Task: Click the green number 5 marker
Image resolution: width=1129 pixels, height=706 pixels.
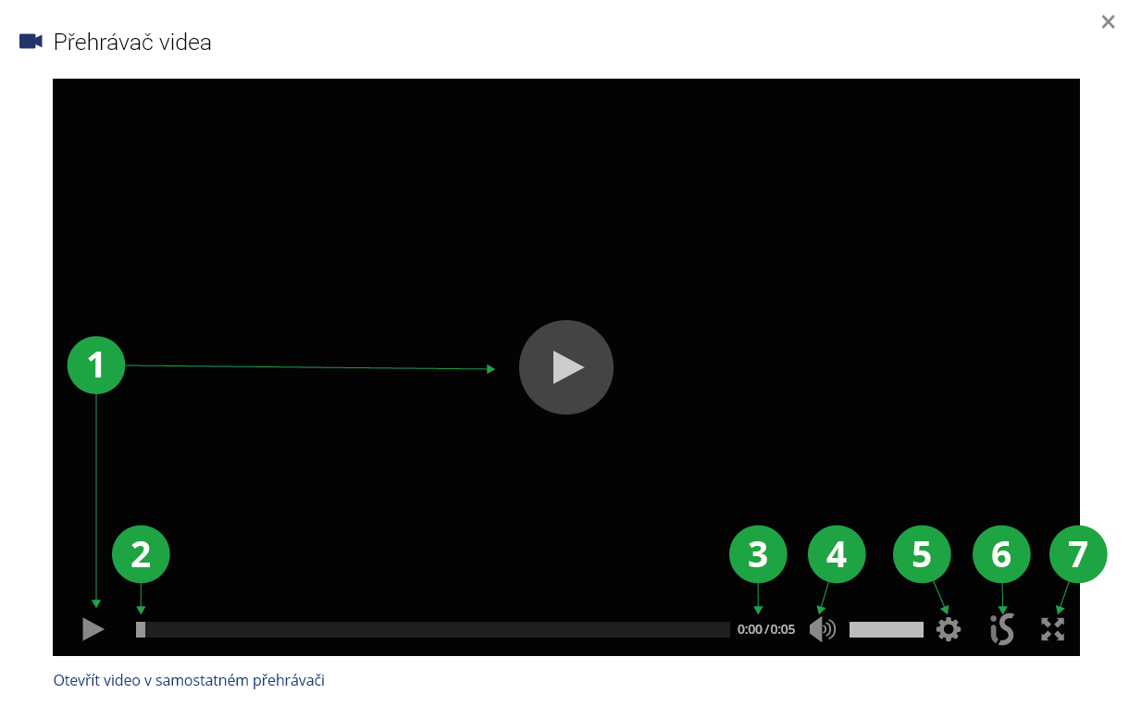Action: tap(922, 554)
